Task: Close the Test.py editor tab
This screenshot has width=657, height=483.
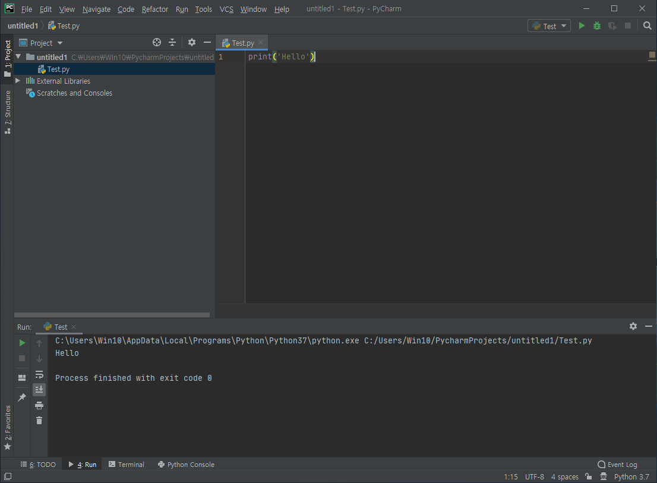Action: click(261, 42)
